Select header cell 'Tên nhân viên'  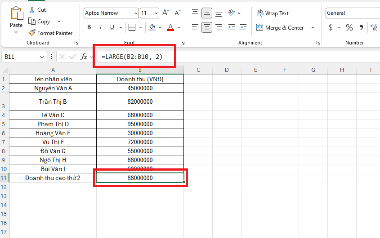(x=53, y=79)
